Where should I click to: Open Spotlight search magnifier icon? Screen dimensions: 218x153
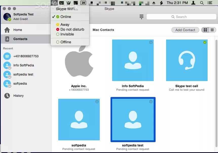(202, 3)
